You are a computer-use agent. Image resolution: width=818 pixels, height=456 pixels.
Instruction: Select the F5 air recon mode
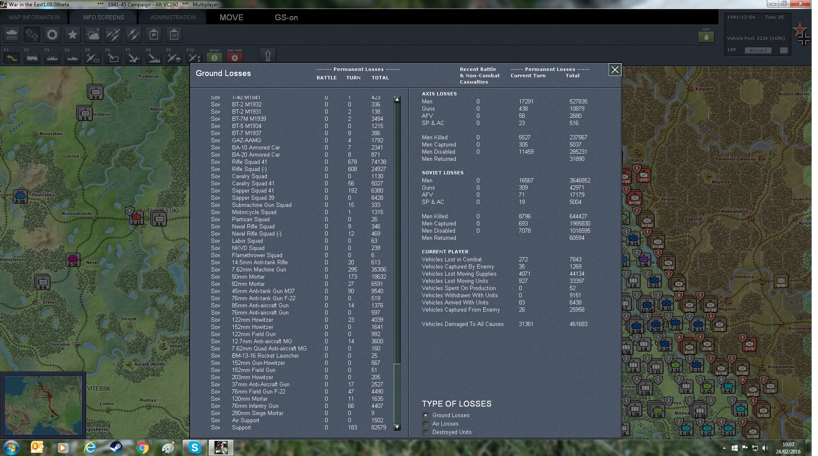(x=93, y=58)
